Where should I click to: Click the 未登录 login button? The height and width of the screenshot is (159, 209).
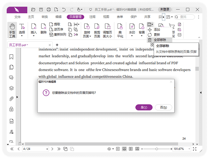click(x=165, y=9)
